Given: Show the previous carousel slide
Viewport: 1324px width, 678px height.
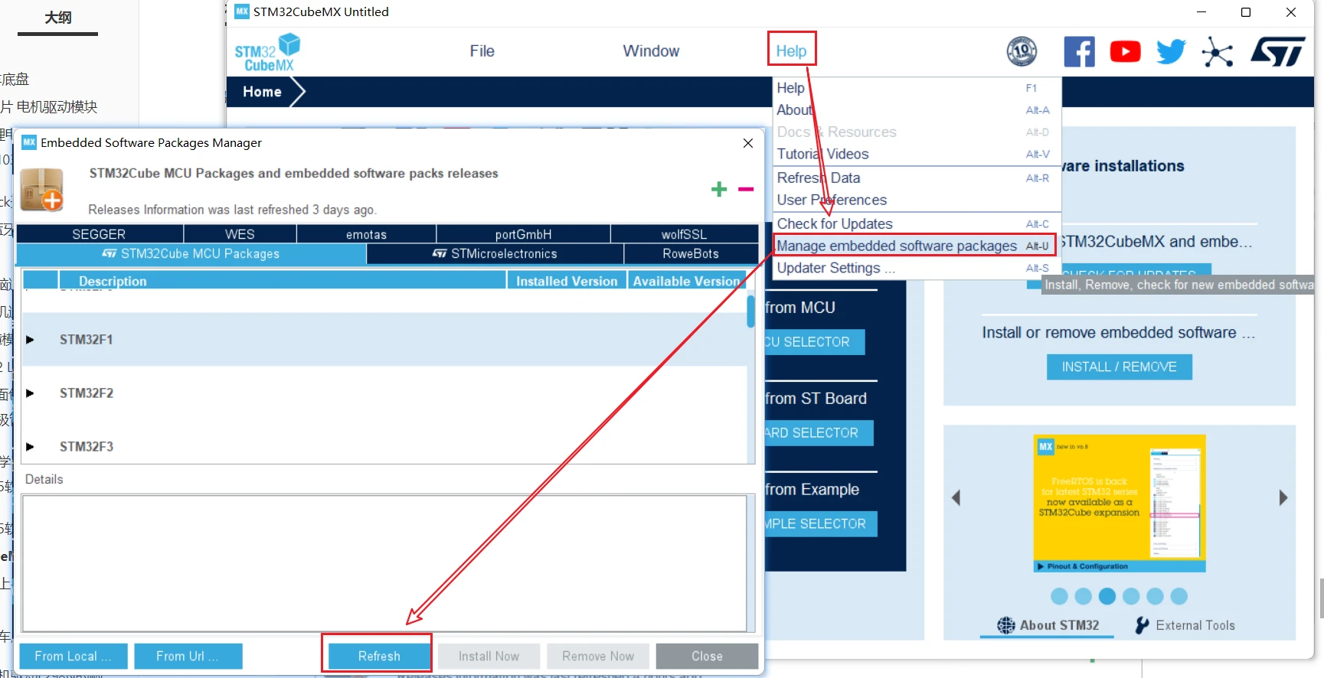Looking at the screenshot, I should coord(956,497).
